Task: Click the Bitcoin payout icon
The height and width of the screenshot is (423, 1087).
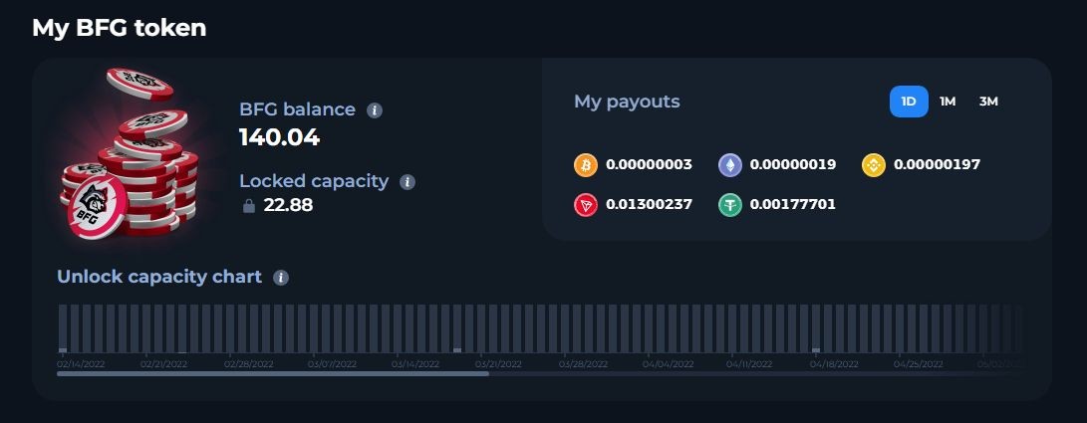Action: click(x=585, y=165)
